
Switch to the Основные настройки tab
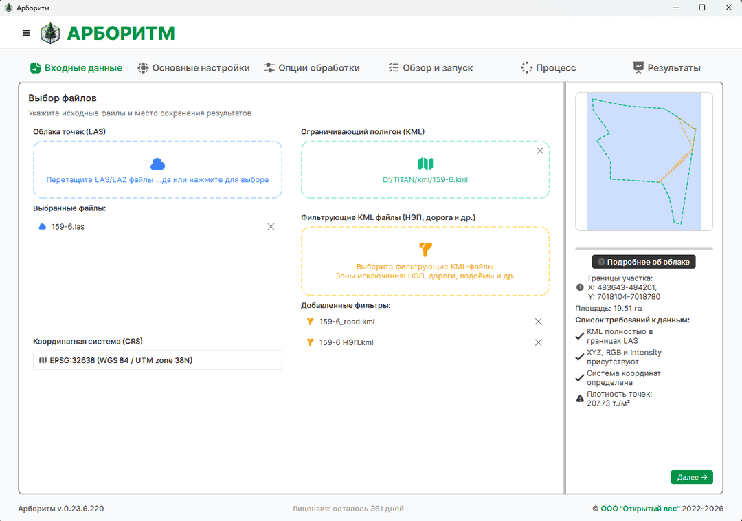click(x=194, y=67)
